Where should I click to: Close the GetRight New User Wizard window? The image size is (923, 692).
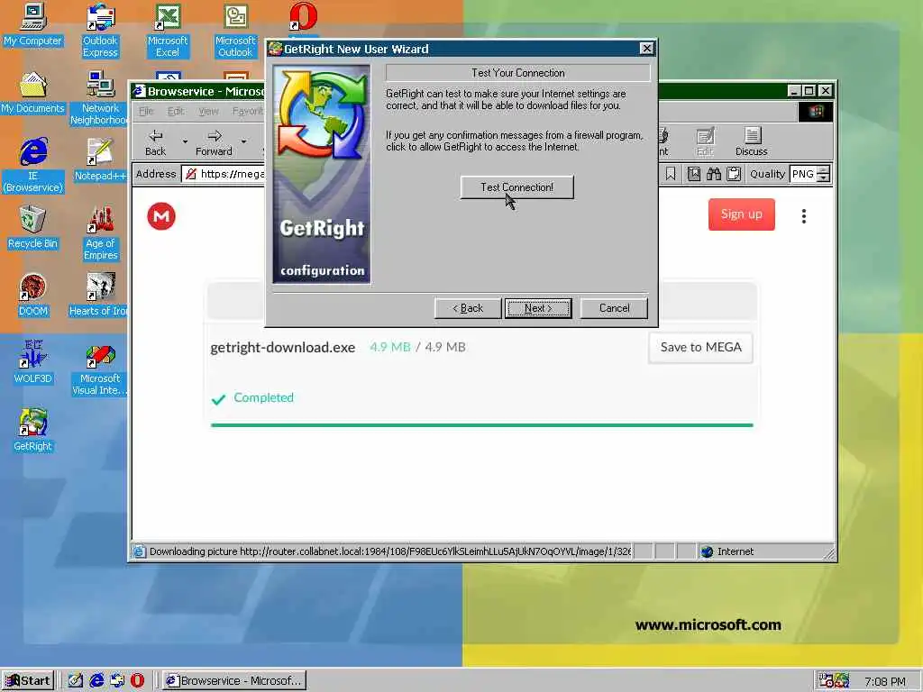pos(646,49)
